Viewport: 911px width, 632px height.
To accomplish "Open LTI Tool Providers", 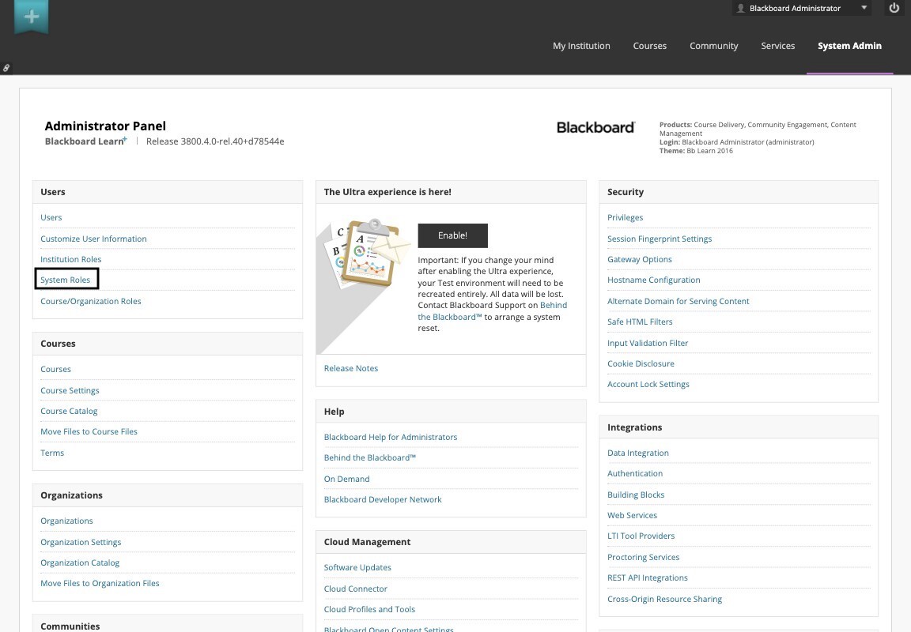I will coord(641,536).
